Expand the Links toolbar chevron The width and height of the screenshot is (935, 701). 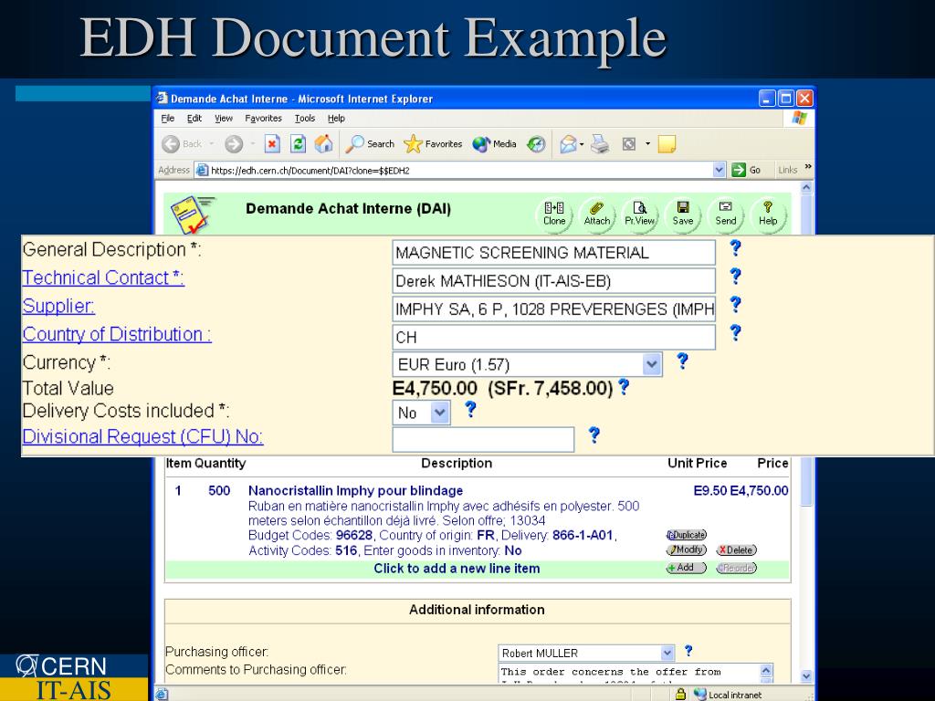pyautogui.click(x=808, y=167)
